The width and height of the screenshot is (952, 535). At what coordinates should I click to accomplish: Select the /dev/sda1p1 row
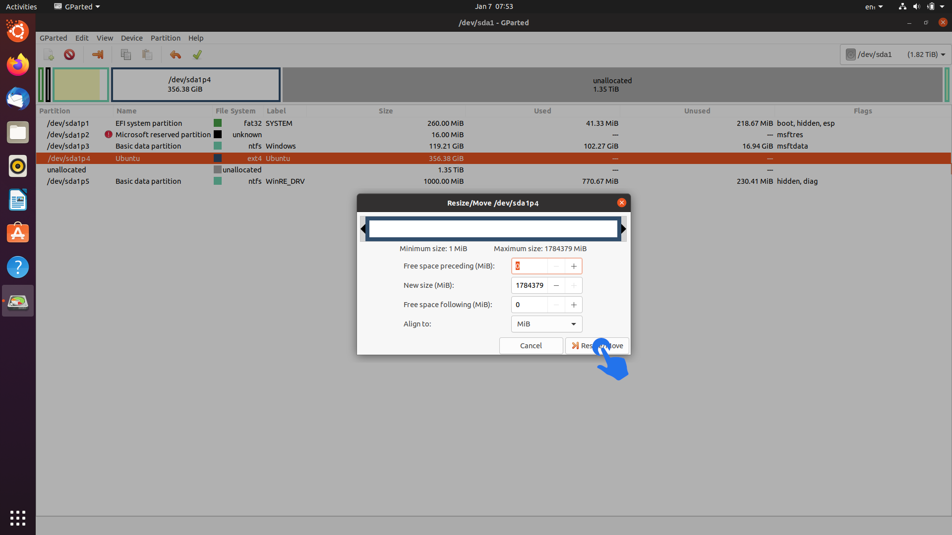pyautogui.click(x=493, y=123)
